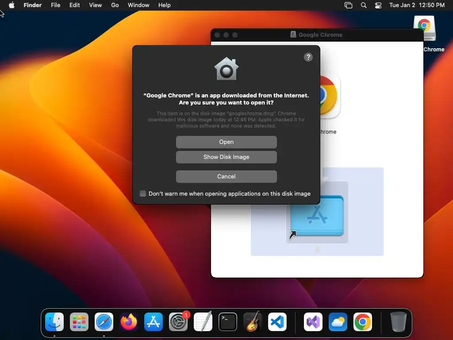Image resolution: width=453 pixels, height=340 pixels.
Task: Click the Don't warn me checkbox label text
Action: point(230,194)
